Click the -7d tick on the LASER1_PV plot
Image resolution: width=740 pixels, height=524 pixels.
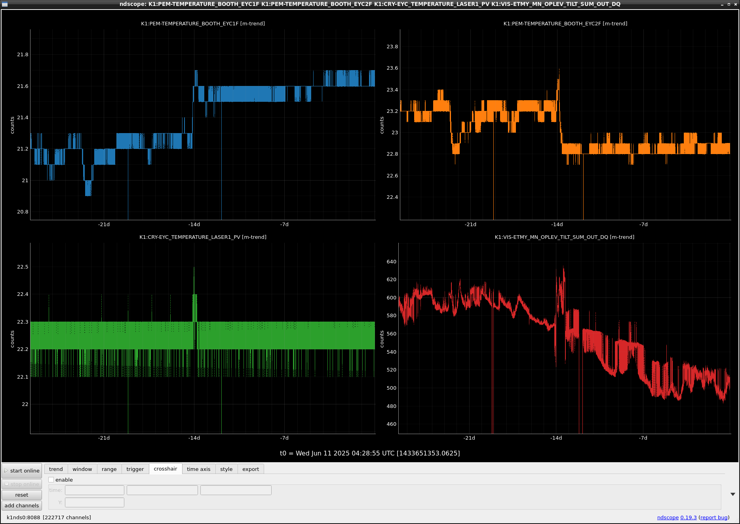pyautogui.click(x=284, y=438)
